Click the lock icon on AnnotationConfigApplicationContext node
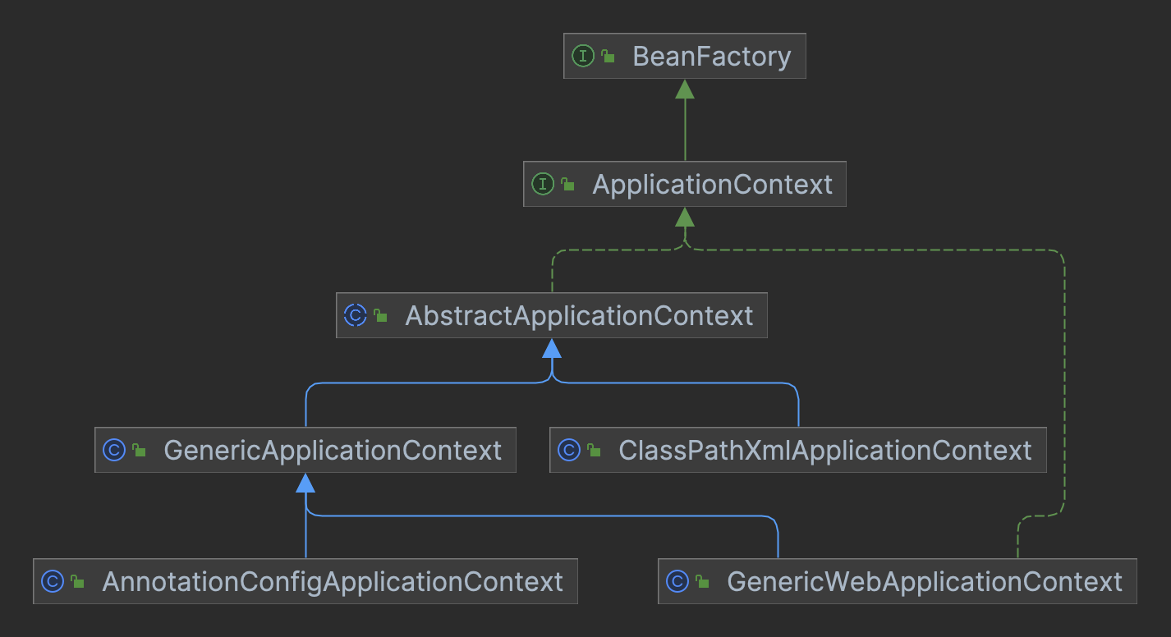 click(77, 581)
